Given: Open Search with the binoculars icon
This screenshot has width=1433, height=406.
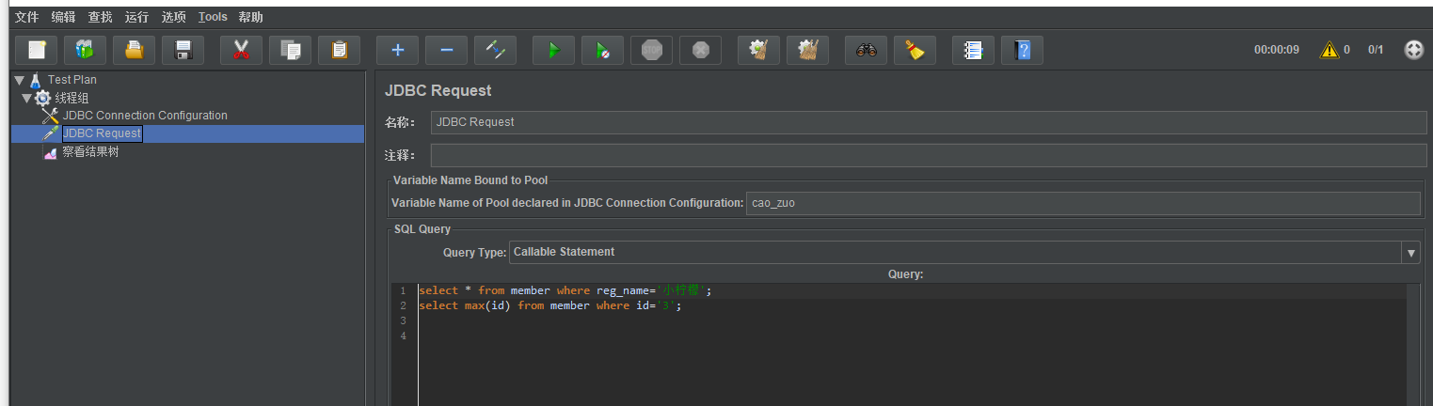Looking at the screenshot, I should coord(867,51).
